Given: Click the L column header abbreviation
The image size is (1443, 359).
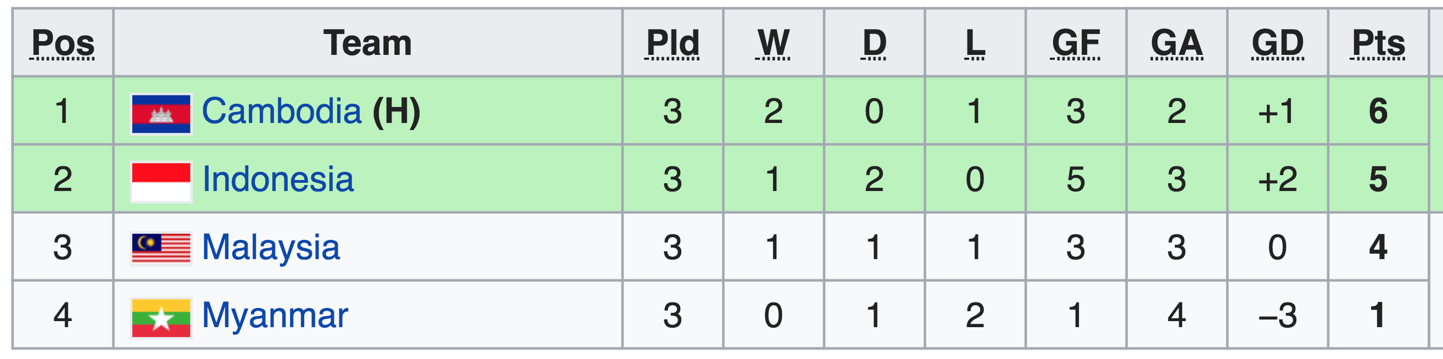Looking at the screenshot, I should (975, 43).
